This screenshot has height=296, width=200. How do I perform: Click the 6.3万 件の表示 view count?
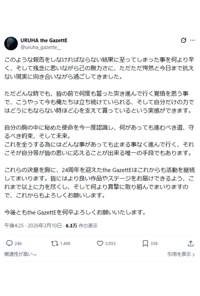tap(81, 226)
